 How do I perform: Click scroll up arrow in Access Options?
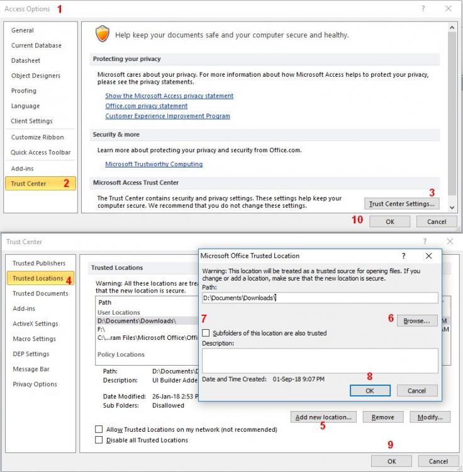pos(452,28)
